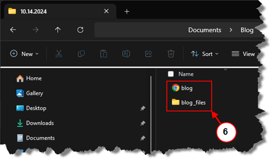271x159 pixels.
Task: Sort by the Name column header
Action: 186,74
